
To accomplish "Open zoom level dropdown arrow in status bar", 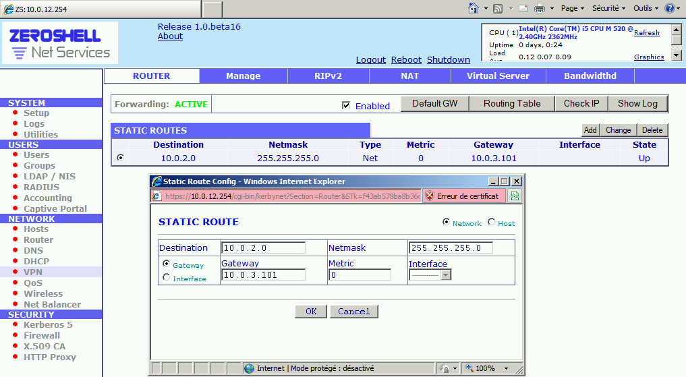I will pyautogui.click(x=506, y=368).
